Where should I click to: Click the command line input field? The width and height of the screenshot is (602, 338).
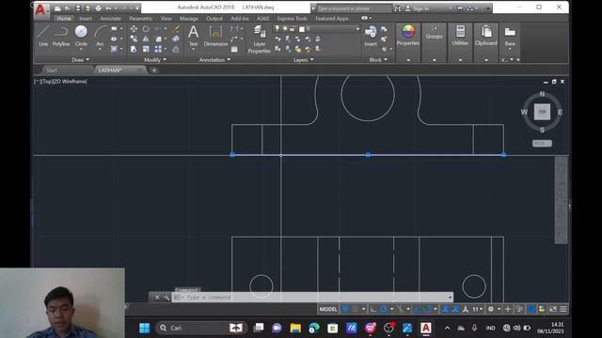tap(312, 297)
